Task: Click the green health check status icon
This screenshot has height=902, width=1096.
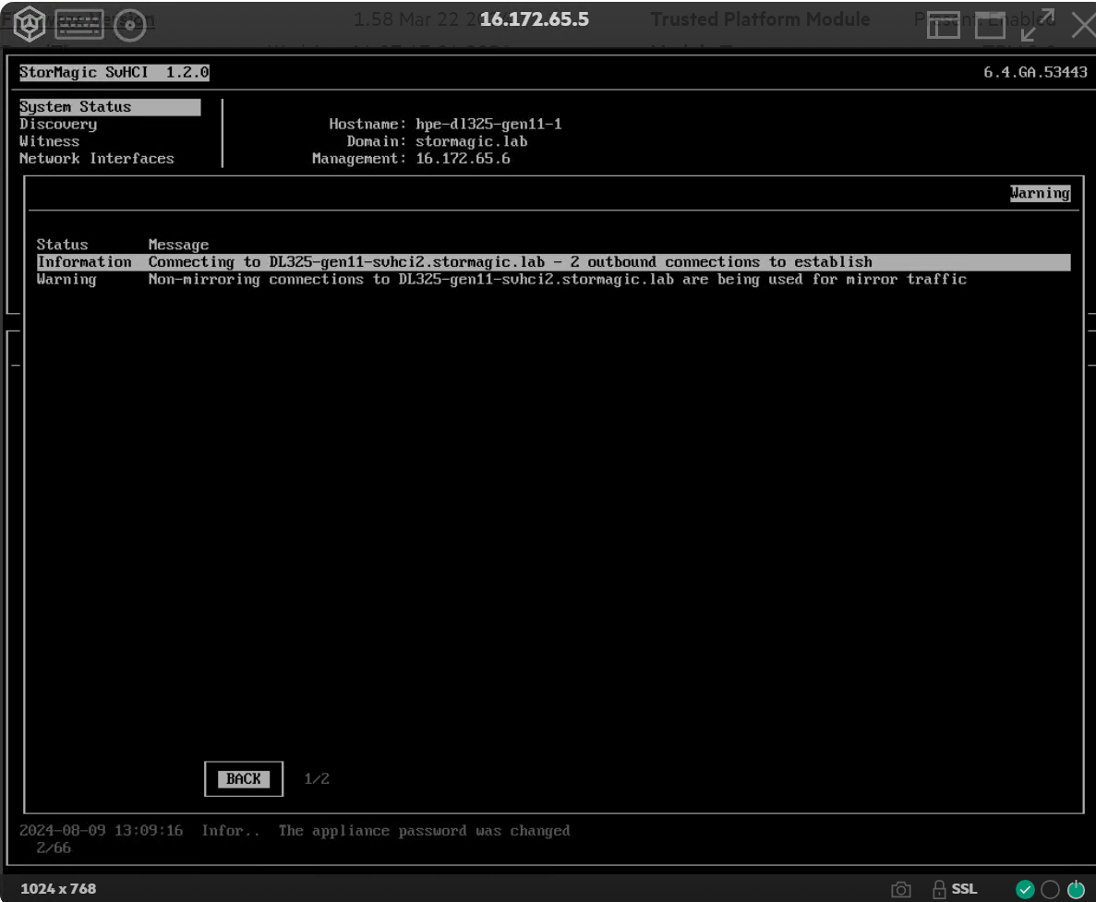Action: click(1025, 889)
